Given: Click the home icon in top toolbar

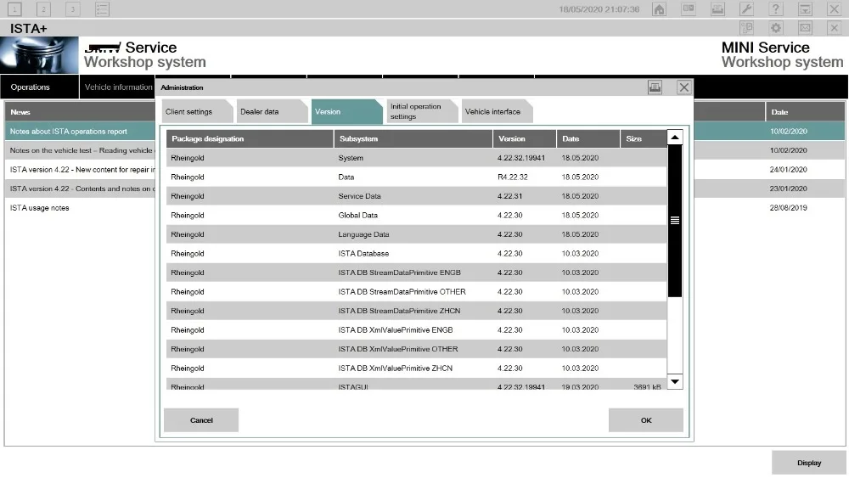Looking at the screenshot, I should click(659, 9).
